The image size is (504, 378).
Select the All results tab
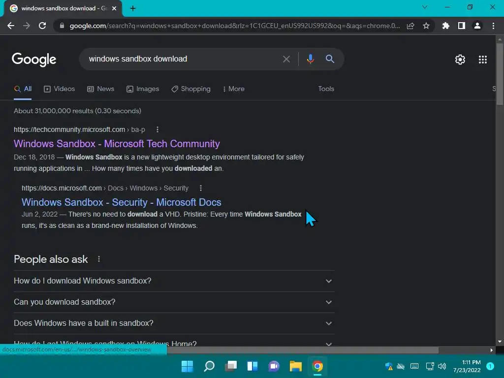pyautogui.click(x=23, y=89)
